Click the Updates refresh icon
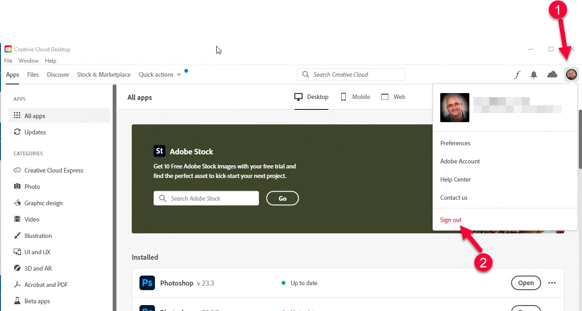Screen dimensions: 582x311 (x=17, y=132)
